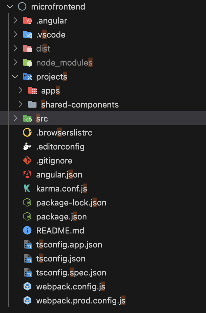Viewport: 206px width, 313px height.
Task: Click the green node_modules folder icon
Action: pyautogui.click(x=28, y=63)
